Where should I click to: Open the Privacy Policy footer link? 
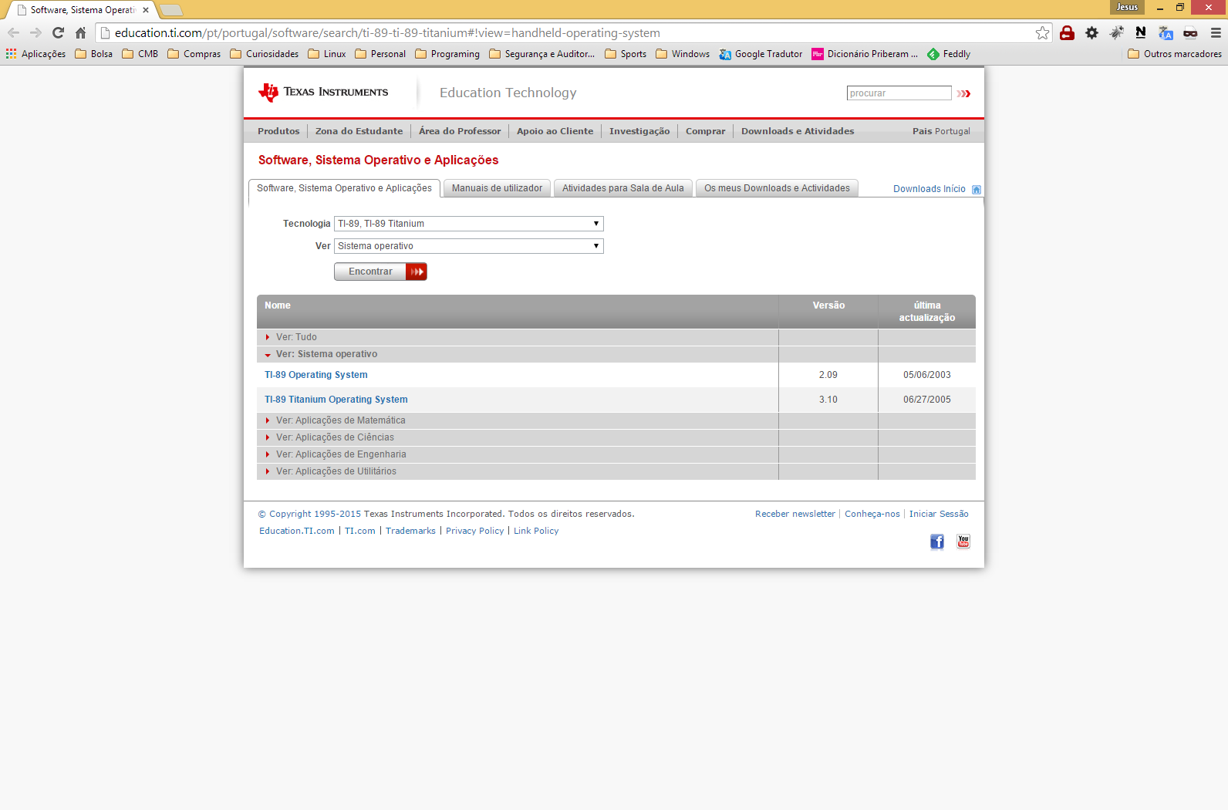474,531
